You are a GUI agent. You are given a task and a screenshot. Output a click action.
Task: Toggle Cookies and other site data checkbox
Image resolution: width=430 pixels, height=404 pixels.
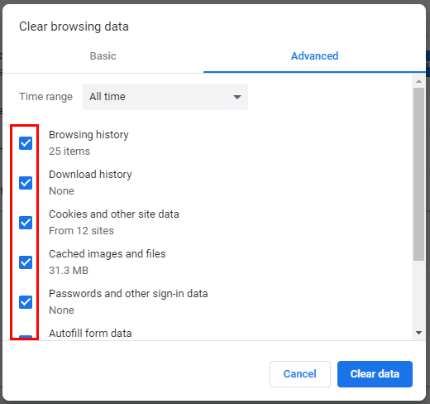tap(26, 223)
